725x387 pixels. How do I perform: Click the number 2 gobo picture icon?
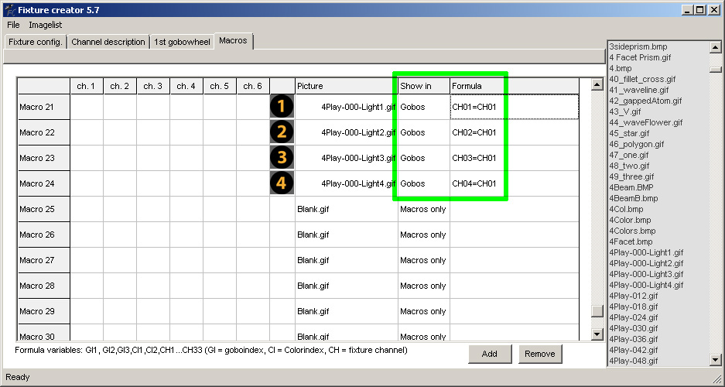click(x=282, y=132)
